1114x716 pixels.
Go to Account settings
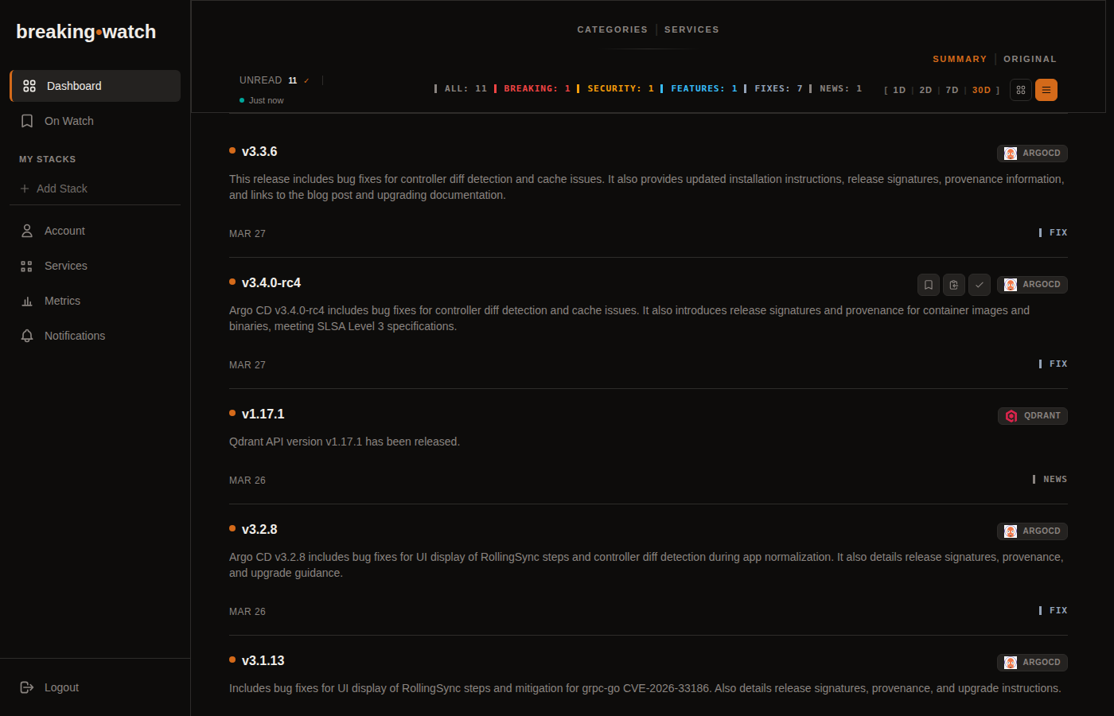95,231
